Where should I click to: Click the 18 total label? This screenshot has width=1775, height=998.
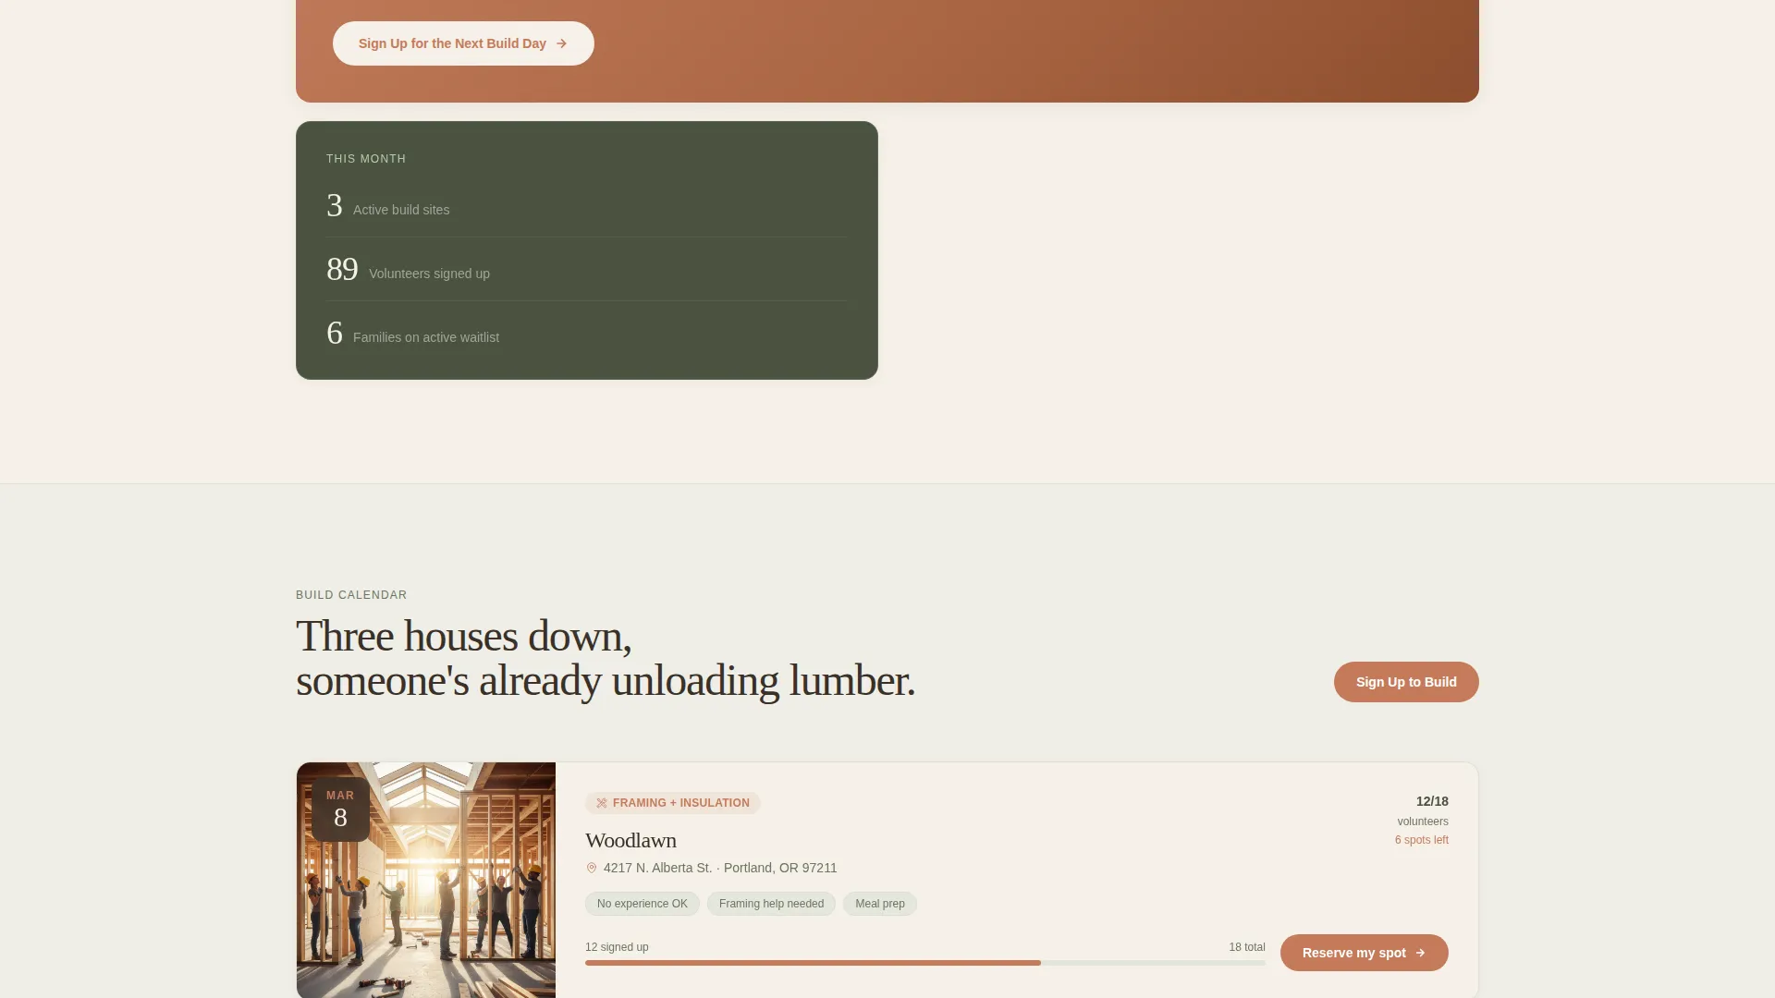point(1247,947)
